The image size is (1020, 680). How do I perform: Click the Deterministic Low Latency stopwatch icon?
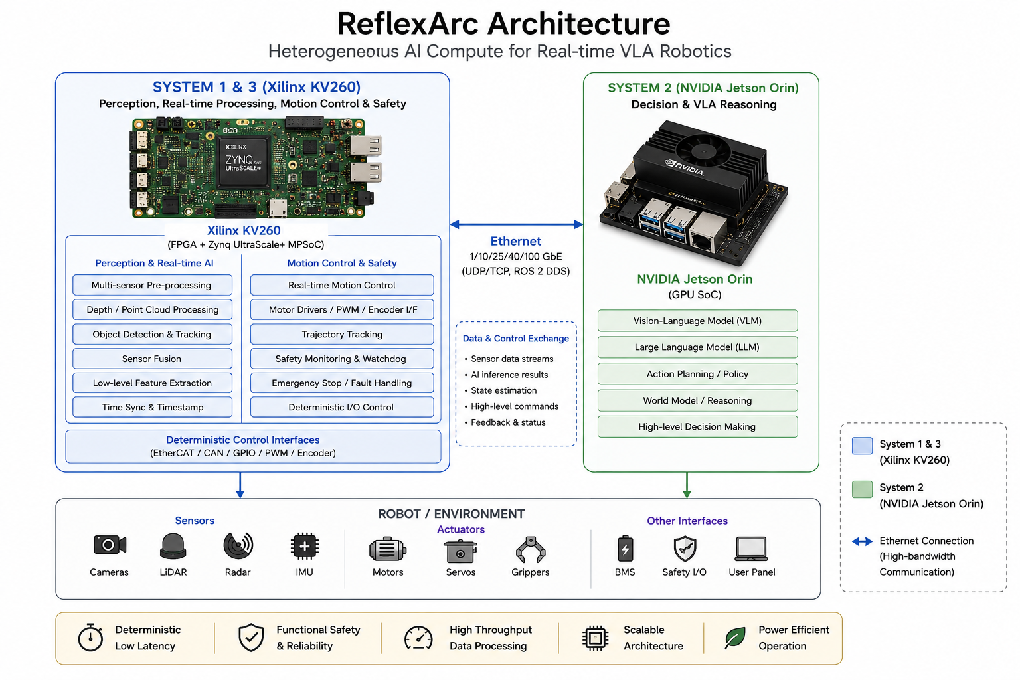[x=90, y=637]
